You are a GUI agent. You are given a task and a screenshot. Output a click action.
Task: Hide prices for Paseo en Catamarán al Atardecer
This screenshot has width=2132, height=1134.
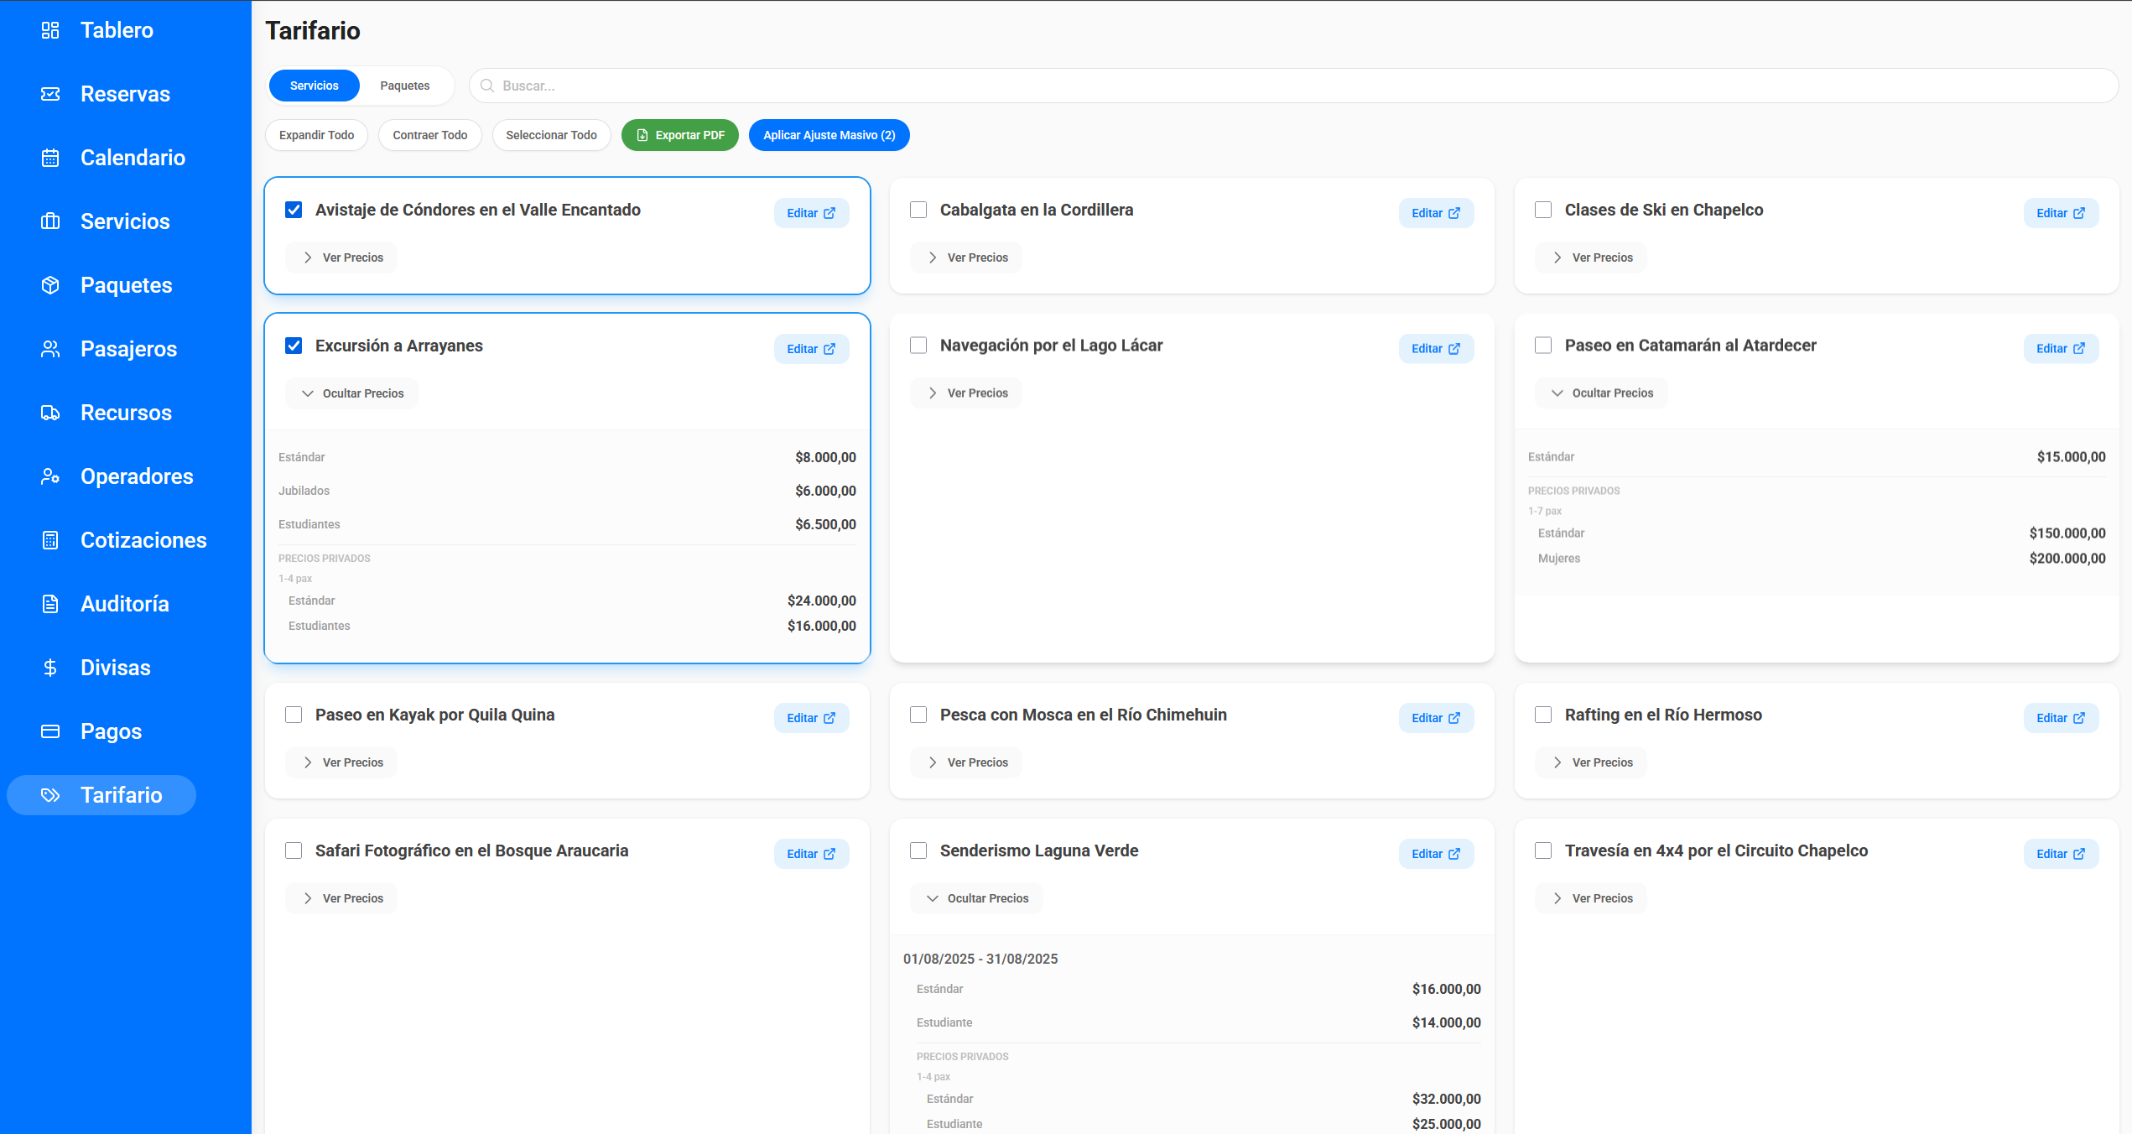coord(1601,393)
